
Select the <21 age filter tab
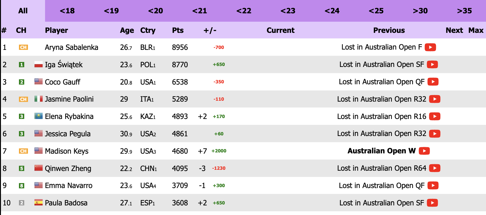199,11
